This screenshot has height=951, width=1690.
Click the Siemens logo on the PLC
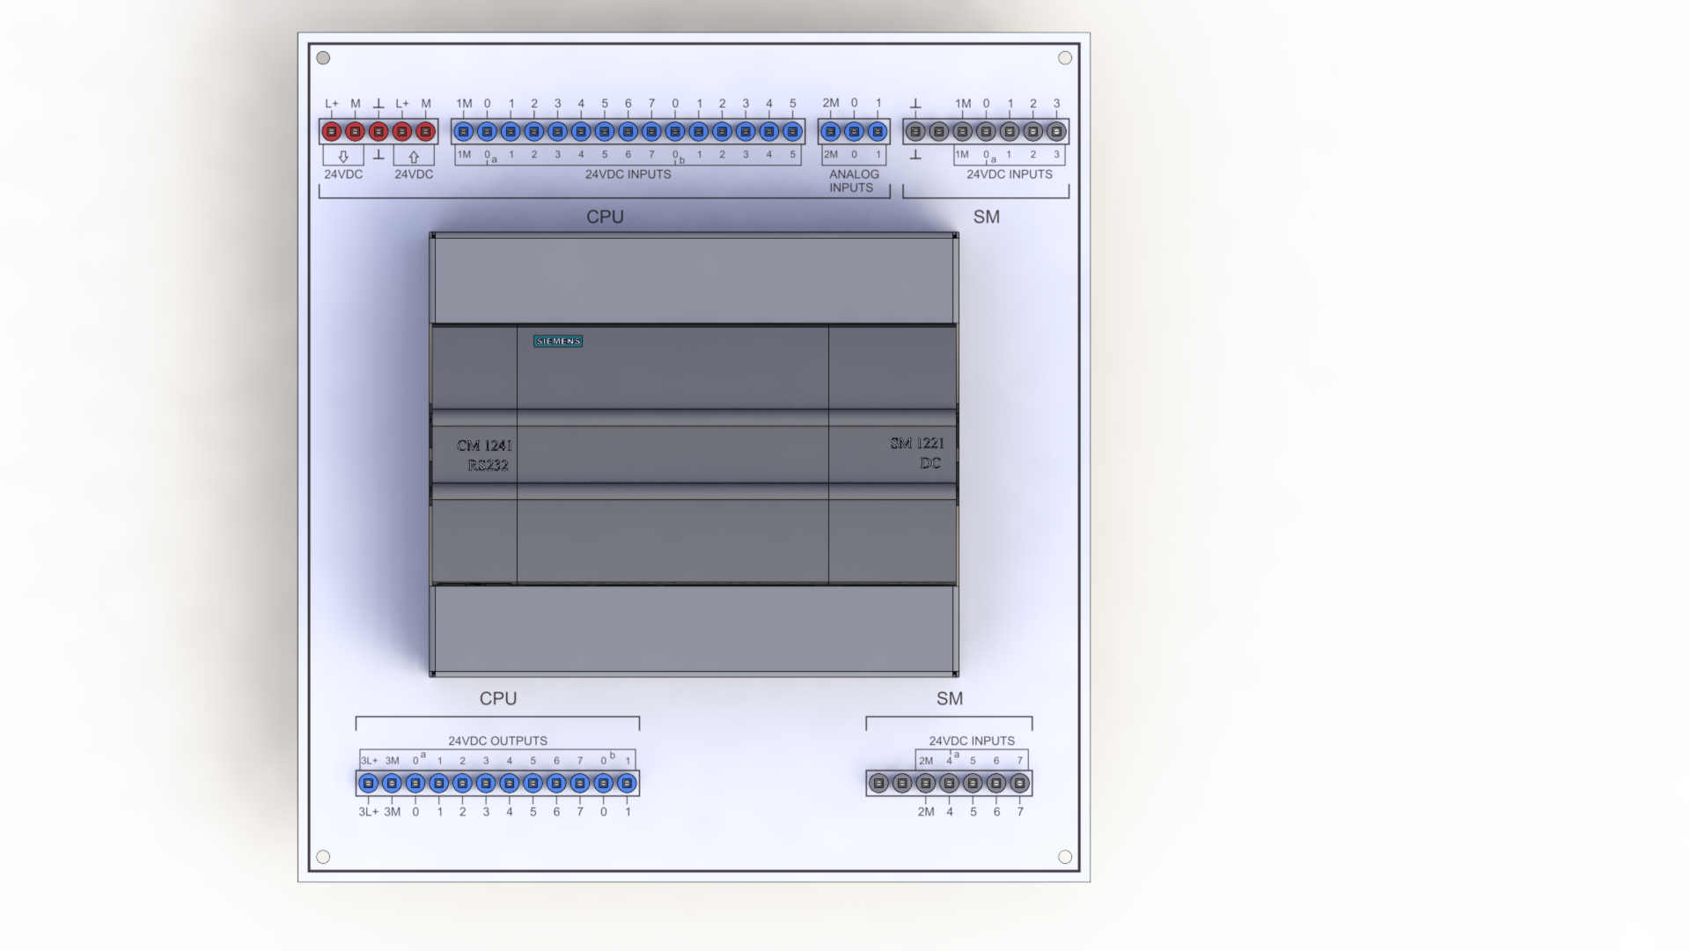click(x=558, y=342)
